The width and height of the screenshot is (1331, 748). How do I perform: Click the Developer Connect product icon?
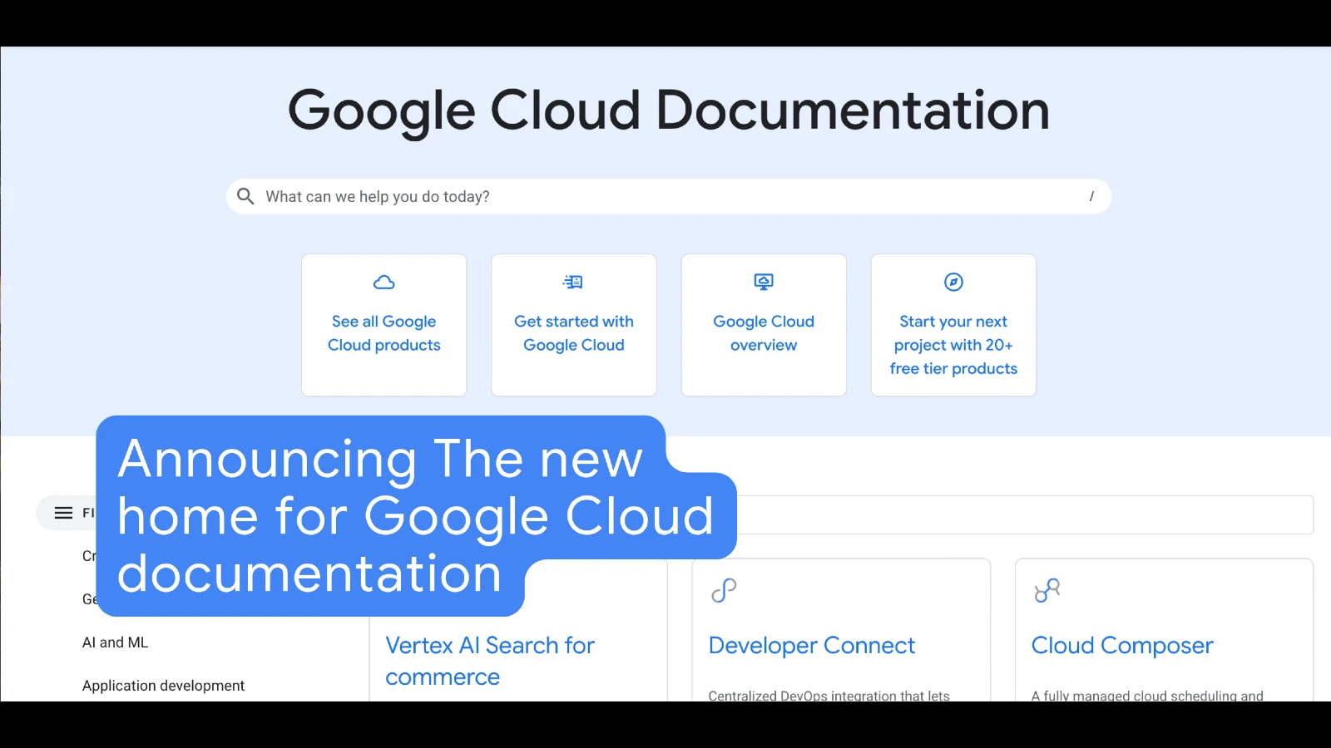pyautogui.click(x=724, y=590)
